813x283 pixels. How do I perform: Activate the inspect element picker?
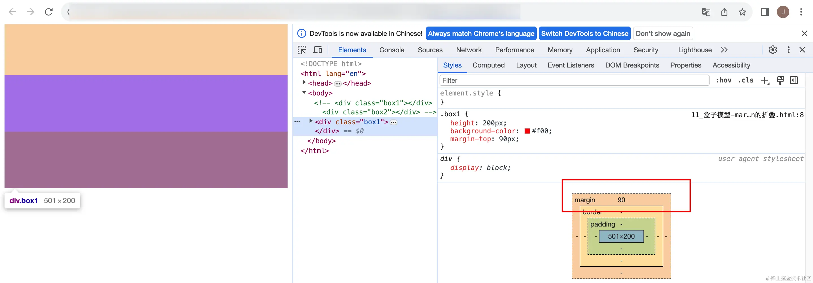tap(302, 50)
